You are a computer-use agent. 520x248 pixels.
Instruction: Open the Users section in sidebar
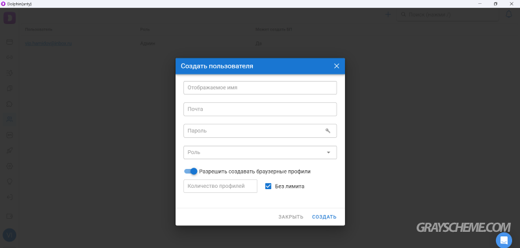click(10, 119)
